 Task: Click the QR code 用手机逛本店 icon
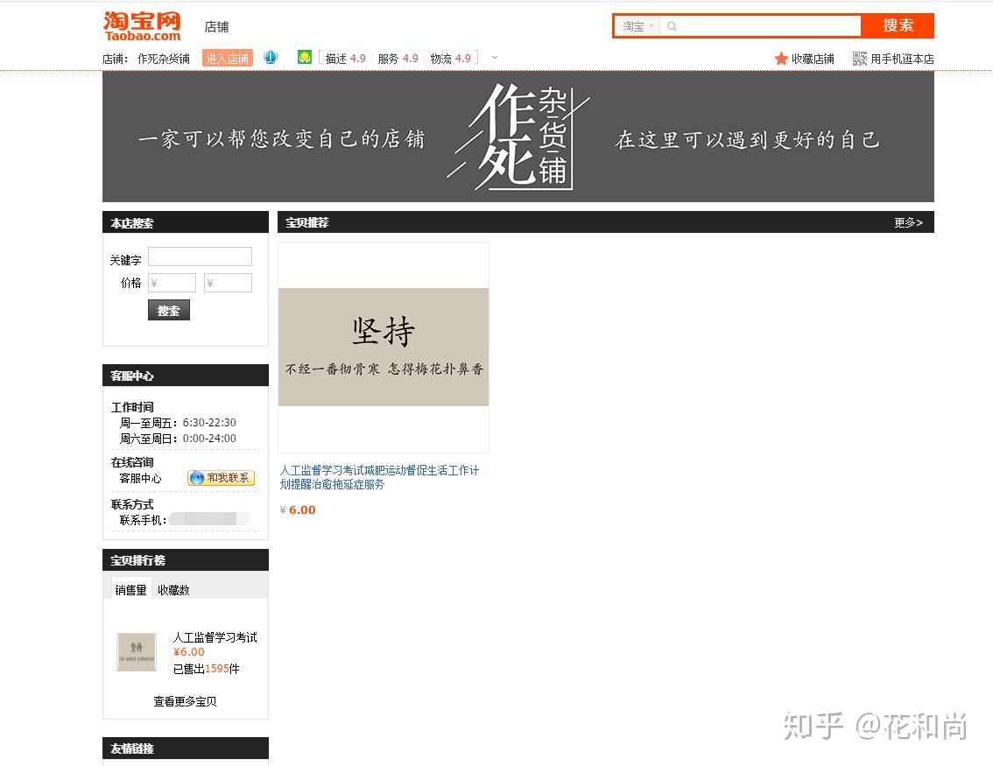[x=859, y=59]
